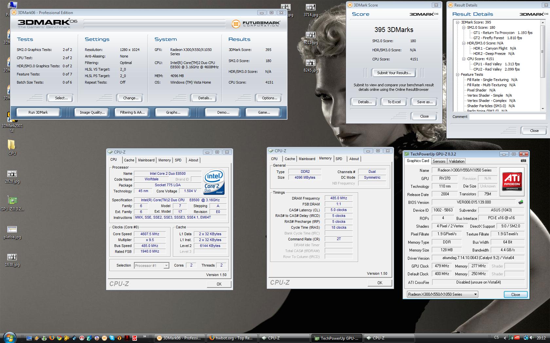This screenshot has height=343, width=550.
Task: Open Image Quality settings
Action: point(92,112)
